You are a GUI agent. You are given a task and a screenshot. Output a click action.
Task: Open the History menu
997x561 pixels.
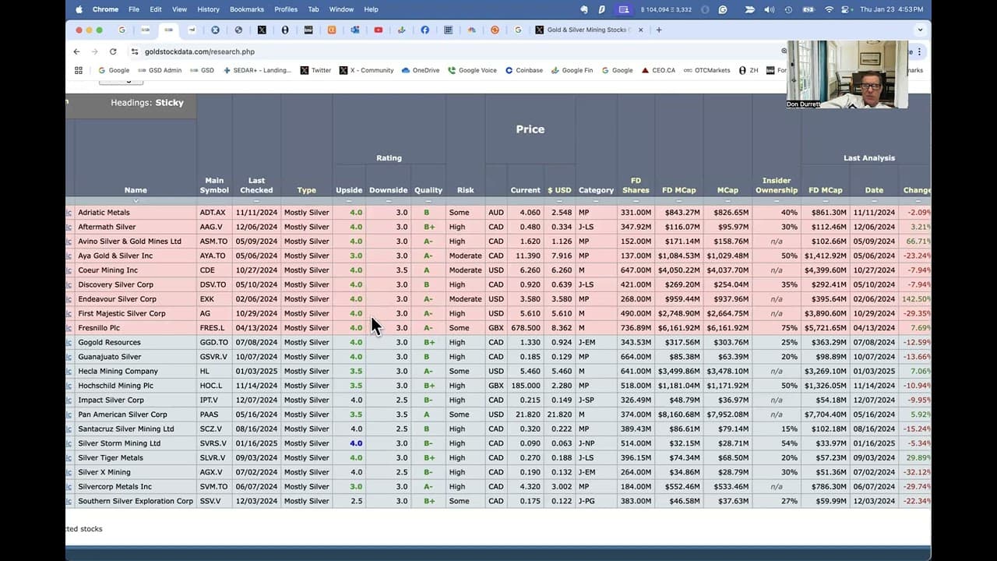click(208, 9)
